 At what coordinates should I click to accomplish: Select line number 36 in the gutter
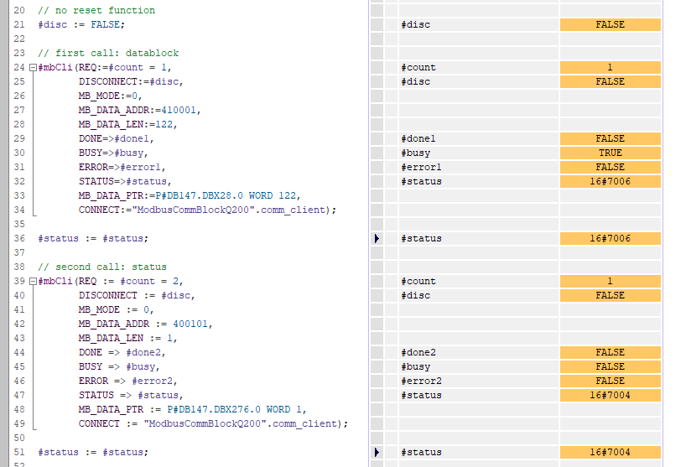tap(19, 238)
